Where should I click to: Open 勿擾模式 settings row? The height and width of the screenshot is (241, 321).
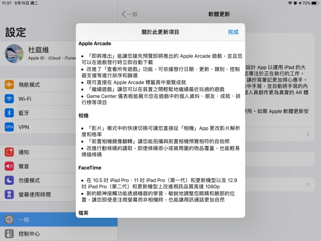38,180
